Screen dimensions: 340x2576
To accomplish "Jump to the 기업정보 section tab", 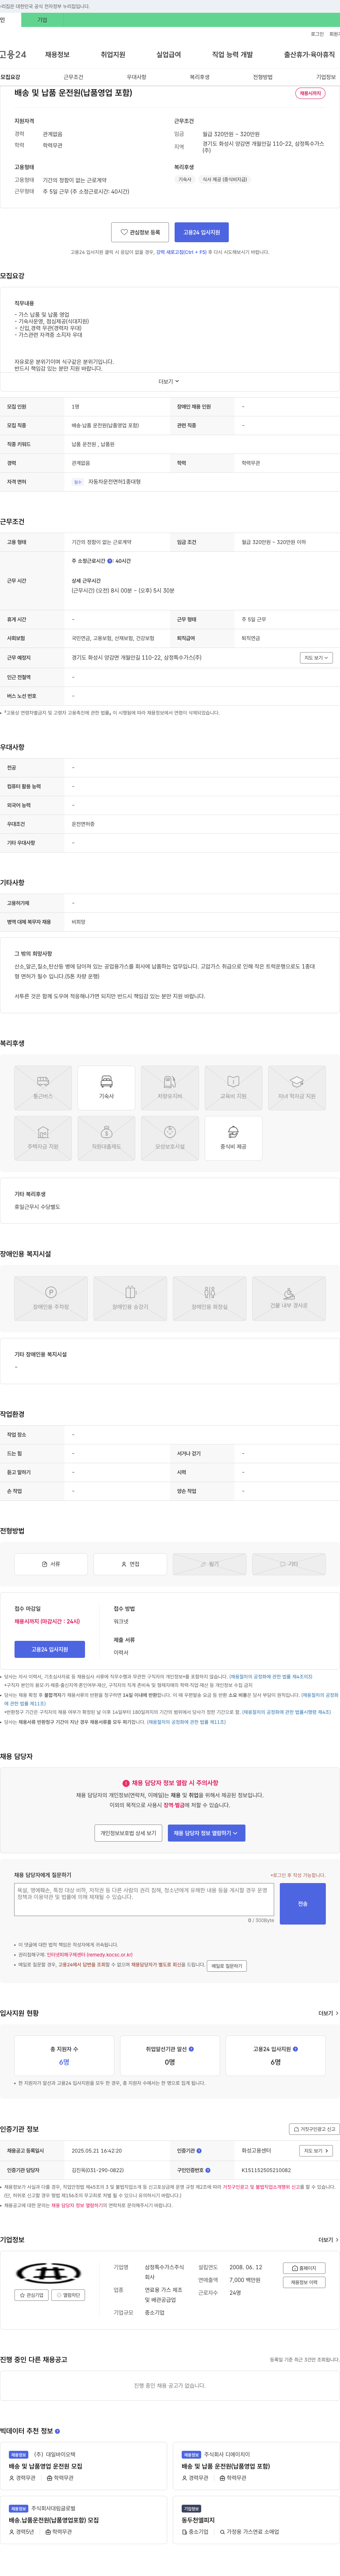I will 326,77.
